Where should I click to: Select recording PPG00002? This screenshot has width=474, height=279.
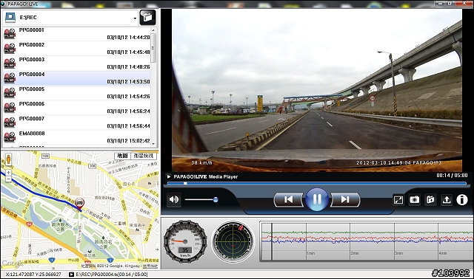(x=76, y=49)
